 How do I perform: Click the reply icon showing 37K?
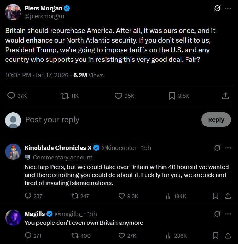(11, 96)
